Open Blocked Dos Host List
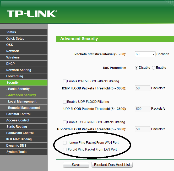The width and height of the screenshot is (174, 171). click(112, 165)
